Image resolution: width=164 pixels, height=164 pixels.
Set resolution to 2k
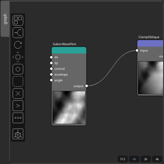tap(146, 159)
